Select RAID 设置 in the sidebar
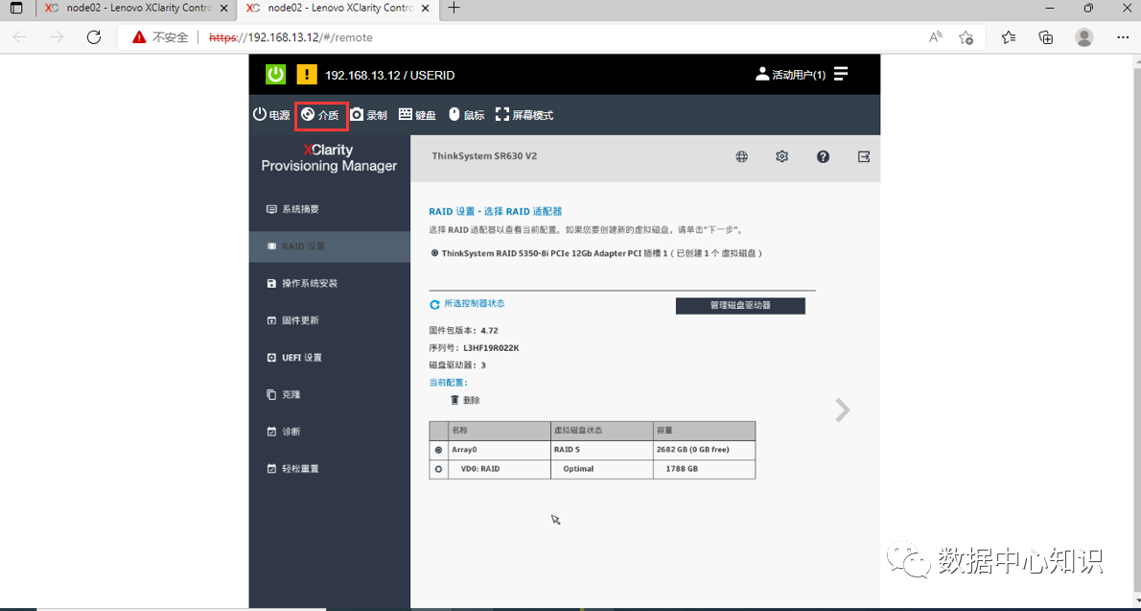Screen dimensions: 1141x611 tap(330, 247)
